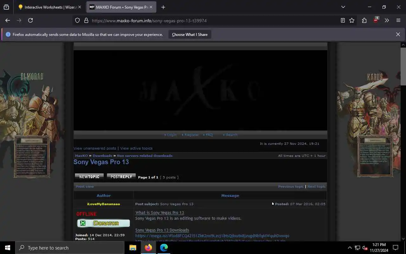Go to Downloads breadcrumb
The image size is (406, 254).
102,156
